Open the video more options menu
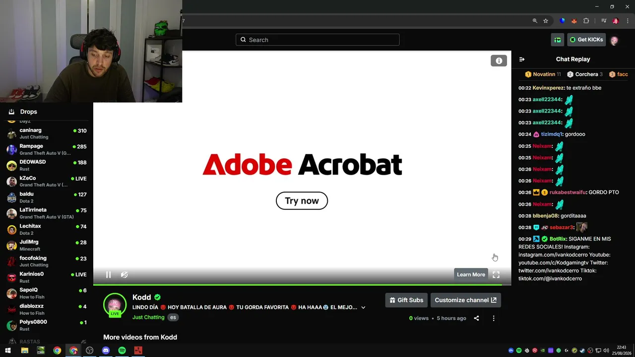 [493, 318]
